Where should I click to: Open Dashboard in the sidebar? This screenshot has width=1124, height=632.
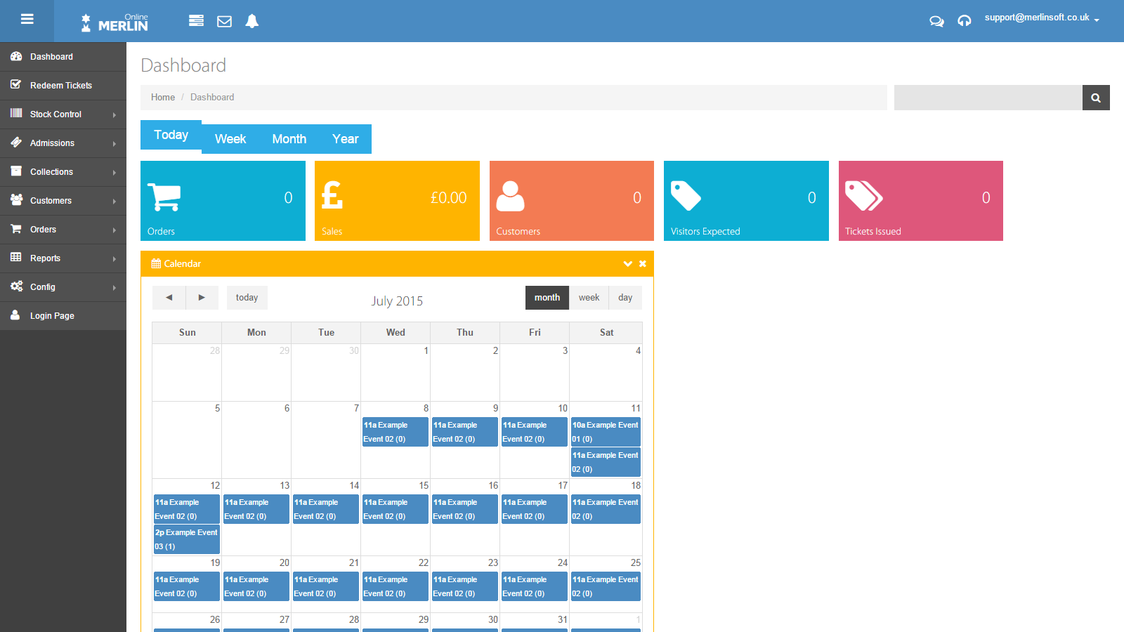63,57
